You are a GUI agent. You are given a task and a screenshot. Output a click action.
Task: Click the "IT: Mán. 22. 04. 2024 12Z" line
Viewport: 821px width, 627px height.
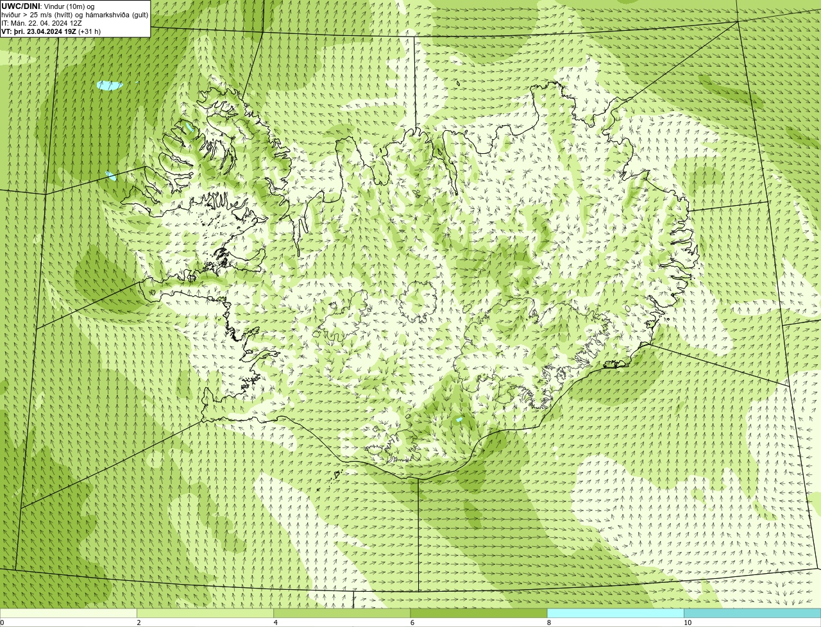[x=42, y=22]
